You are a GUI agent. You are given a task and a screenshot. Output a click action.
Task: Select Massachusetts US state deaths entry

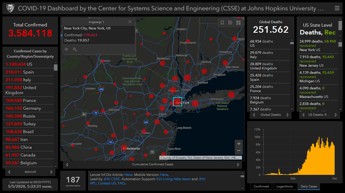coord(317,92)
